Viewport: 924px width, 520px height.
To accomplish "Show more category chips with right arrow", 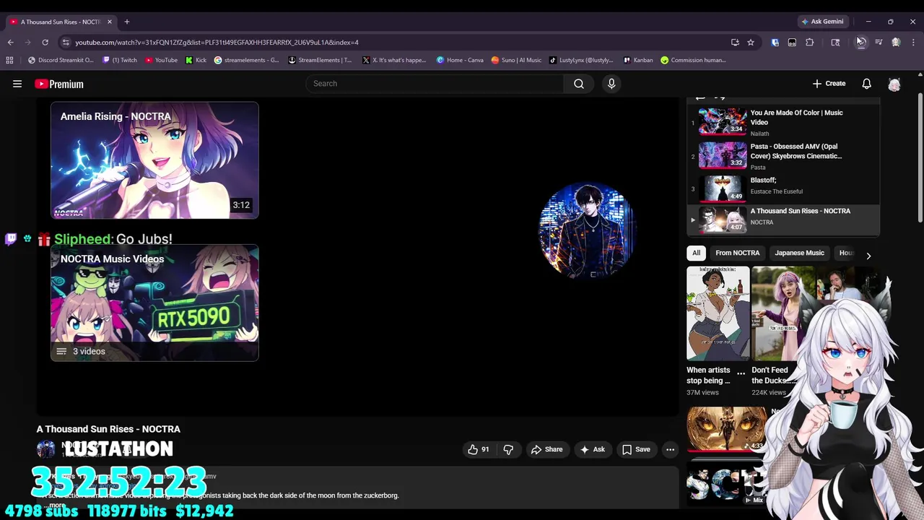I will click(x=868, y=256).
